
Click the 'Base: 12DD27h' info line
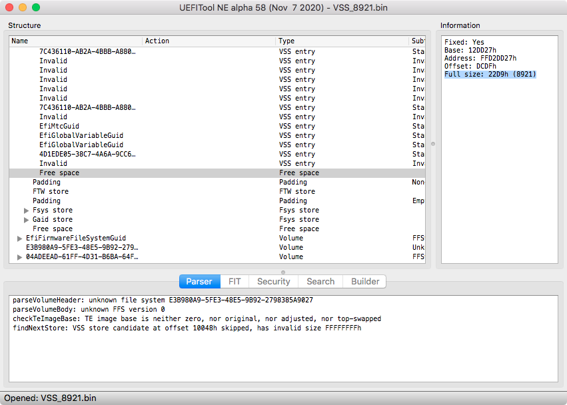pyautogui.click(x=470, y=50)
